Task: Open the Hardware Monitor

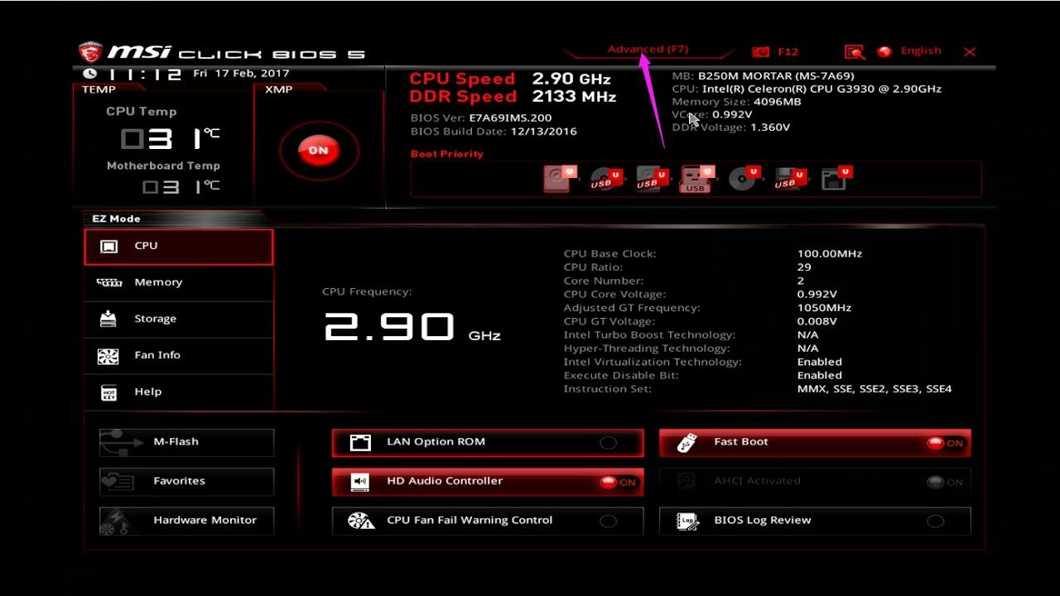Action: 185,521
